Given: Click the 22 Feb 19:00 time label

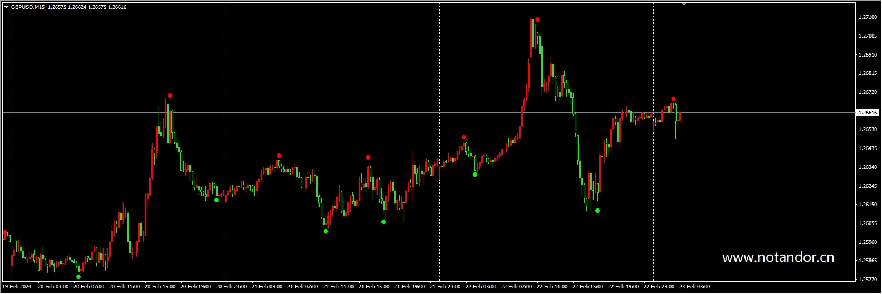Looking at the screenshot, I should coord(624,287).
